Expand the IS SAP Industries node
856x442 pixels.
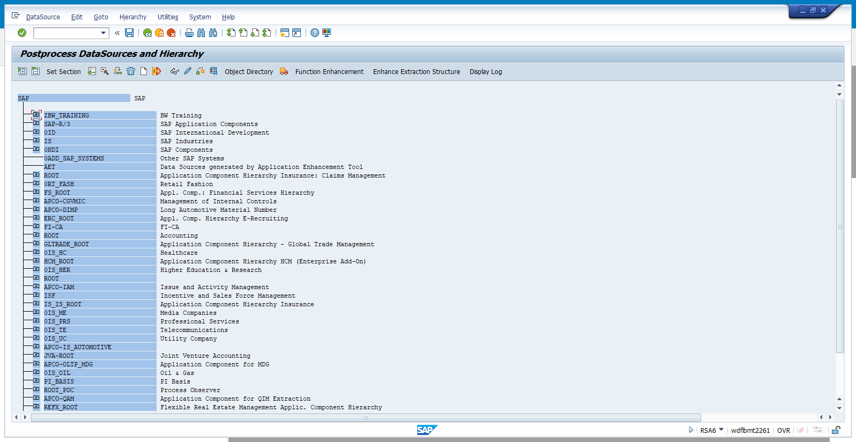click(36, 141)
